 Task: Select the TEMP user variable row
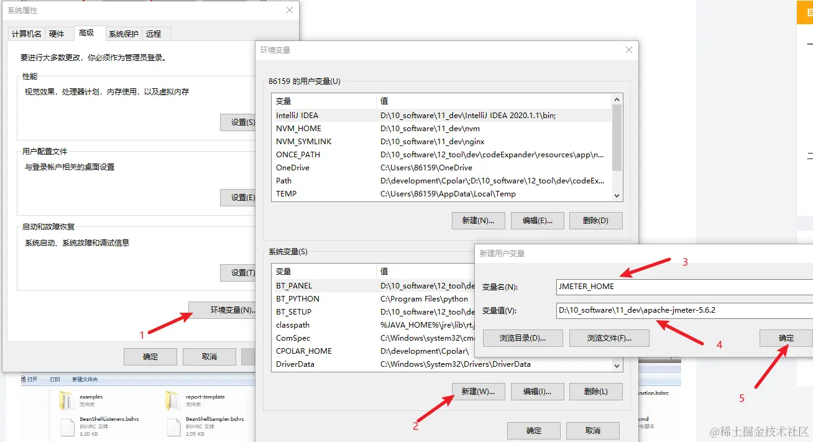[442, 194]
